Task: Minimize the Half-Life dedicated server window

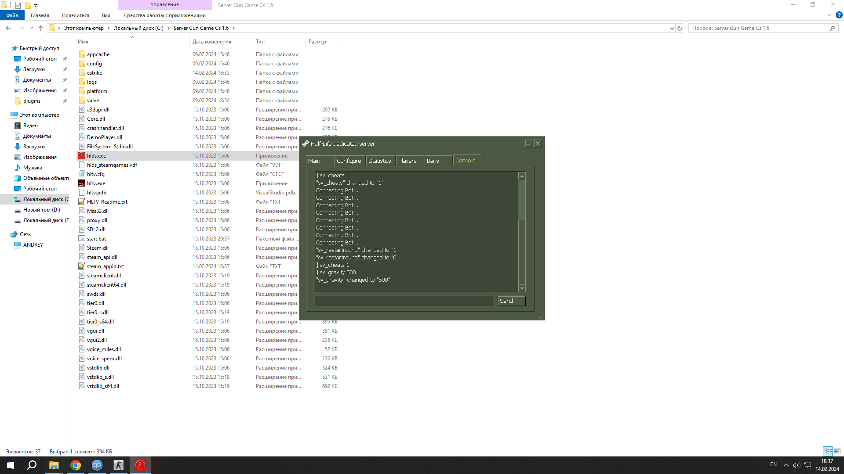Action: pos(529,144)
